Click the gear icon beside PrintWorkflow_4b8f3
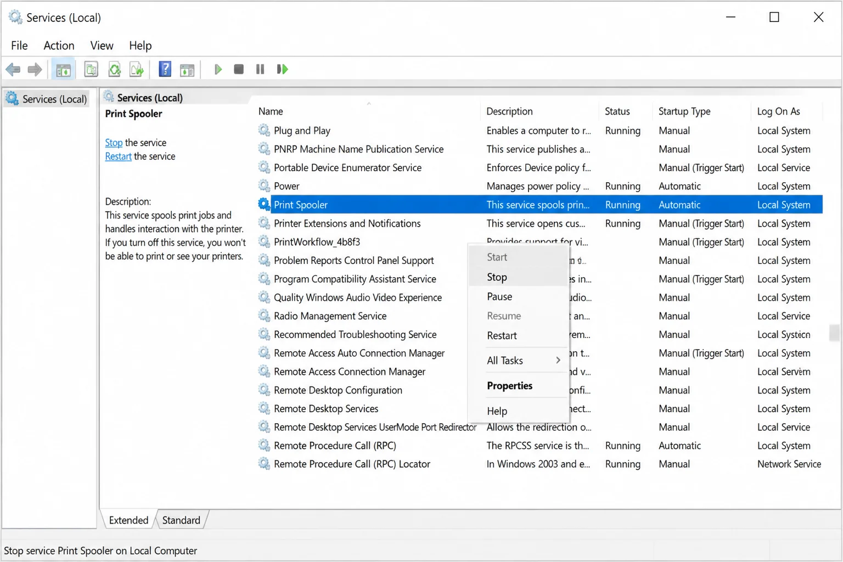This screenshot has width=843, height=562. pos(264,241)
